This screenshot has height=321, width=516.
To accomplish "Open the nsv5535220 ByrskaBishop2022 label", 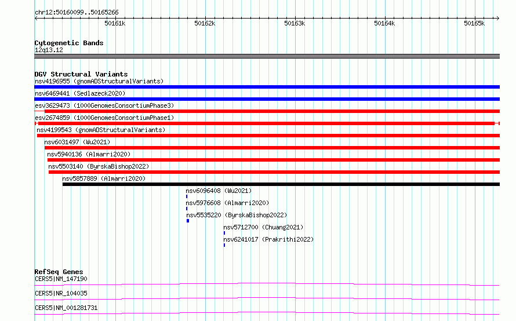I will [237, 215].
